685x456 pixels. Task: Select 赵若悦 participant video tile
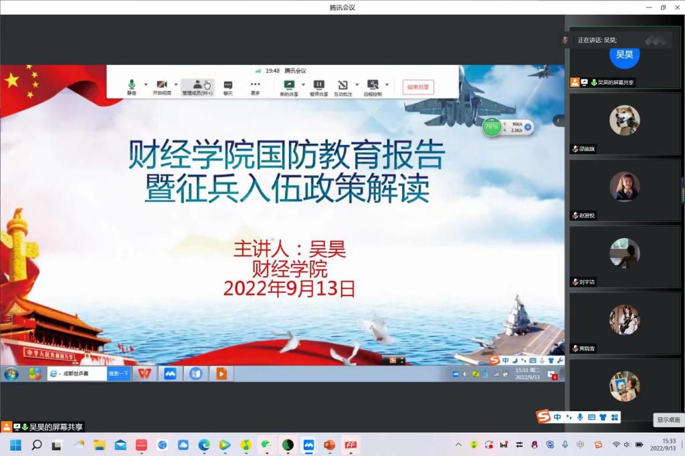coord(624,189)
